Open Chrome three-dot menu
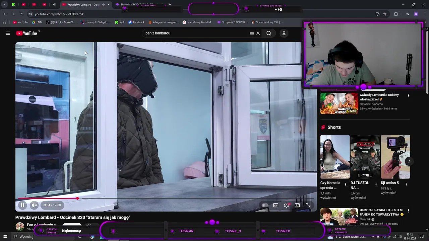This screenshot has width=429, height=241. click(424, 14)
